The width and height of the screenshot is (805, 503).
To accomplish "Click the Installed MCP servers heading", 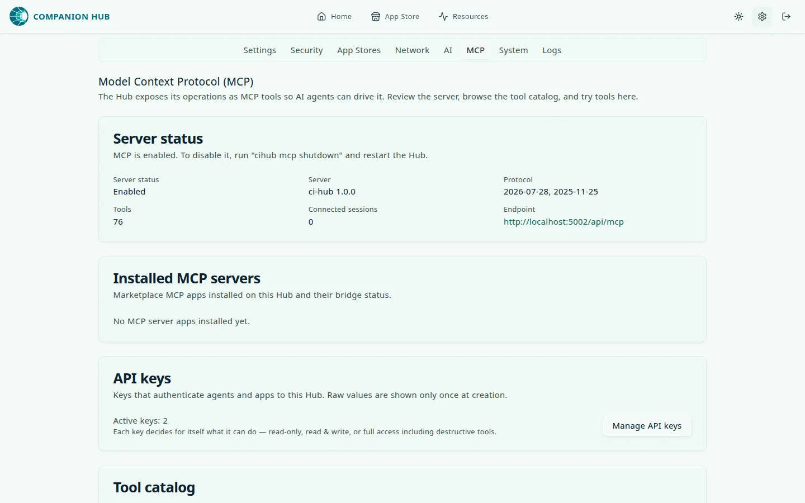I will click(187, 278).
